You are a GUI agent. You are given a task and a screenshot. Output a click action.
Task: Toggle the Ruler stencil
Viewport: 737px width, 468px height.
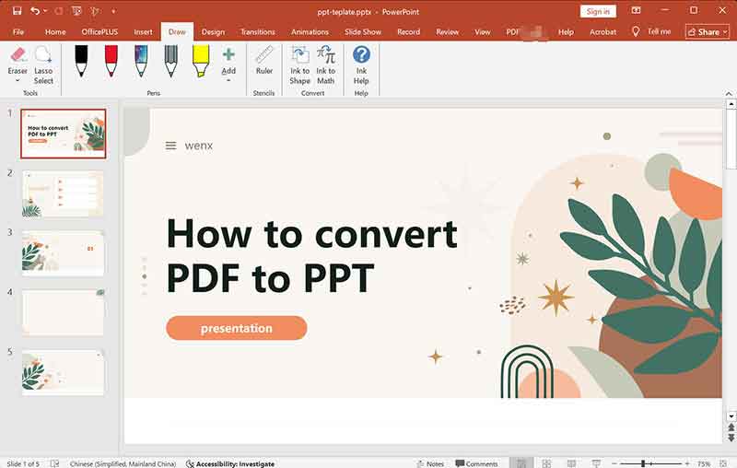[264, 60]
